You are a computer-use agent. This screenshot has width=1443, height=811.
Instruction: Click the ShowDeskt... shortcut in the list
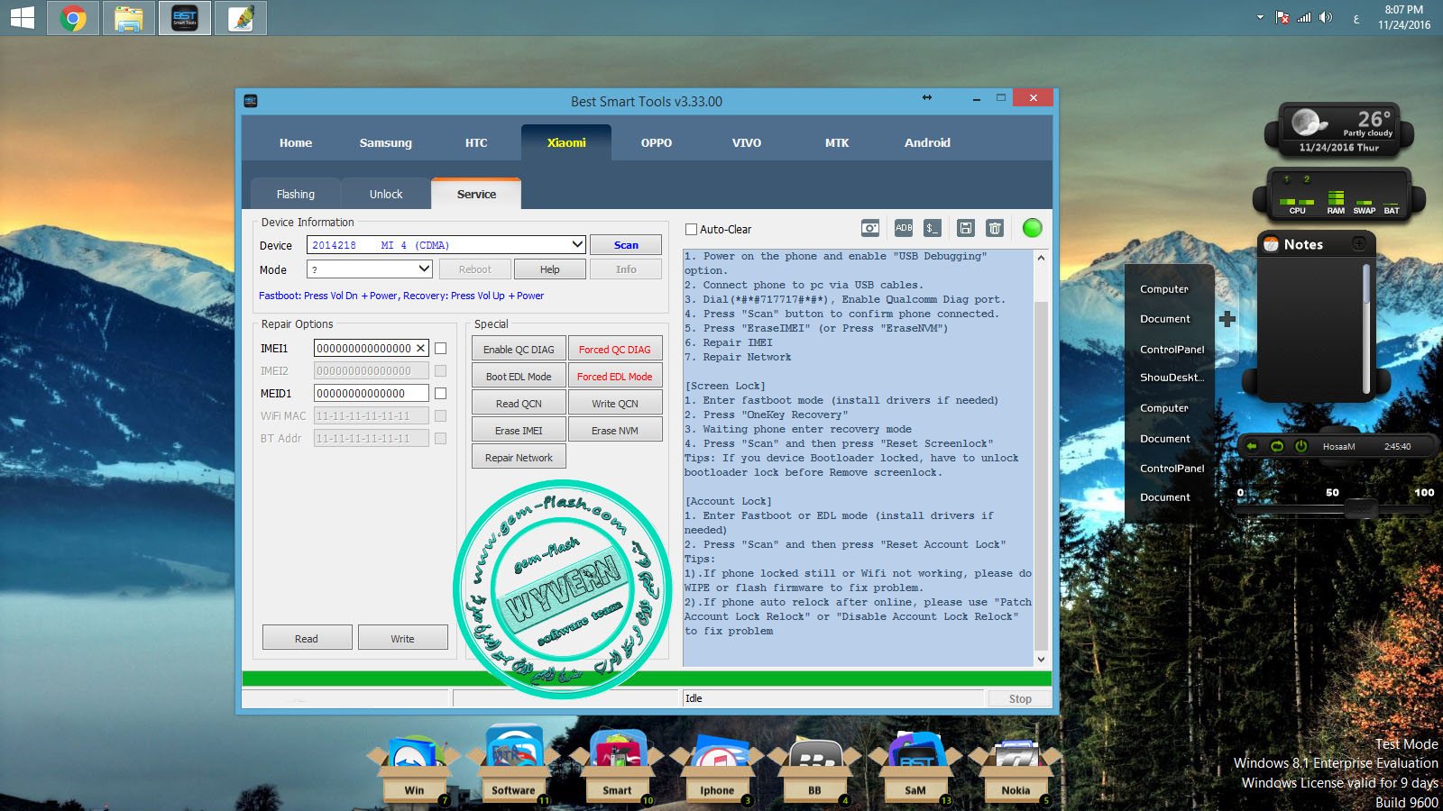[x=1172, y=378]
